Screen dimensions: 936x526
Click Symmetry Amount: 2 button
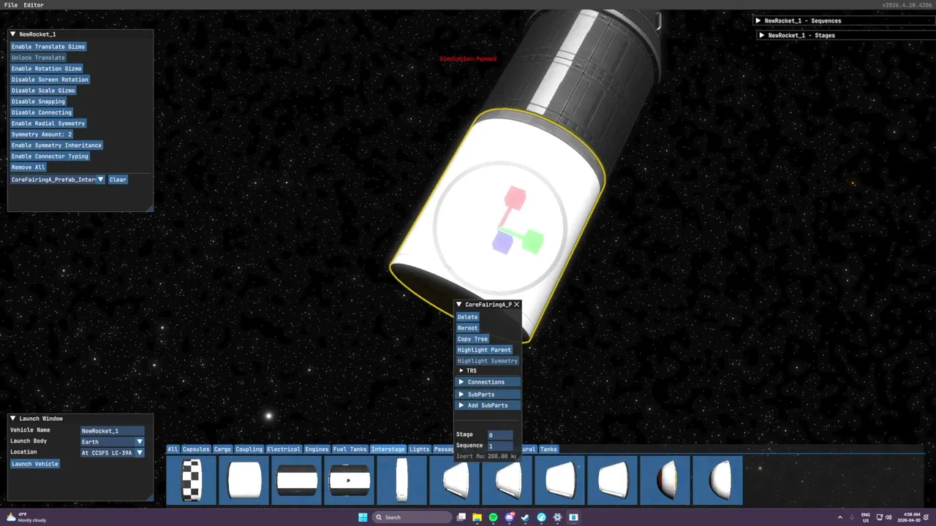42,134
